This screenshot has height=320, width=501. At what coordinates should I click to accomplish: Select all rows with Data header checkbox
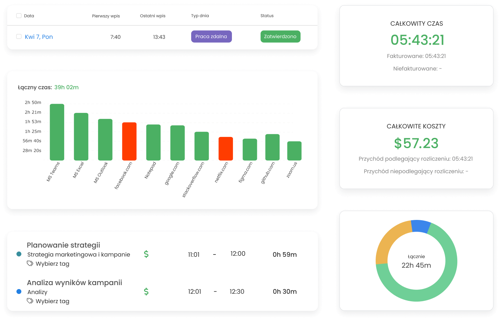[x=19, y=16]
